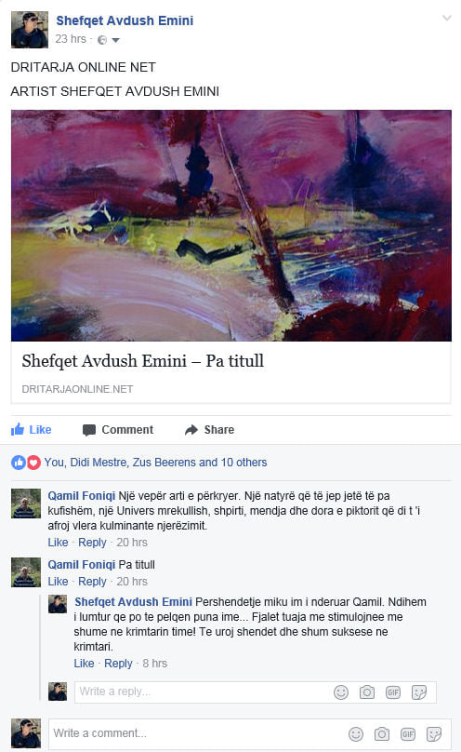
Task: Open the privacy audience dropdown arrow
Action: (115, 40)
